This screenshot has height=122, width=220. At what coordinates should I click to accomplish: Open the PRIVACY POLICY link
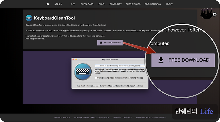[x=62, y=118]
